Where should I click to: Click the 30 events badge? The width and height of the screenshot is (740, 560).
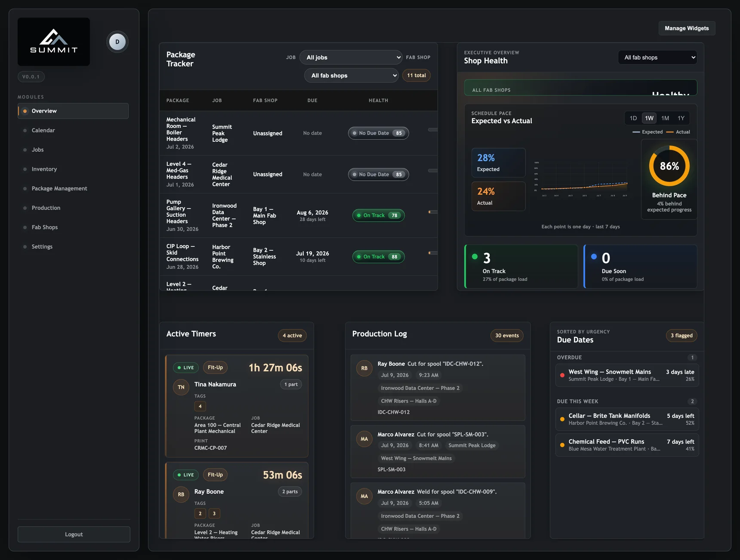click(x=507, y=336)
